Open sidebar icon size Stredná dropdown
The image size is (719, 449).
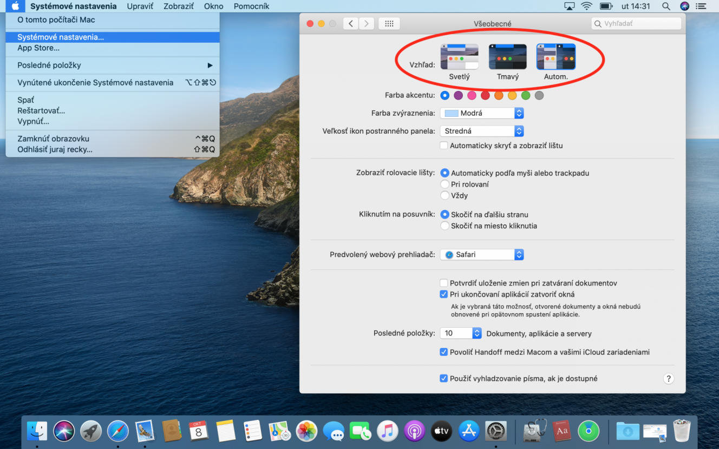click(482, 131)
